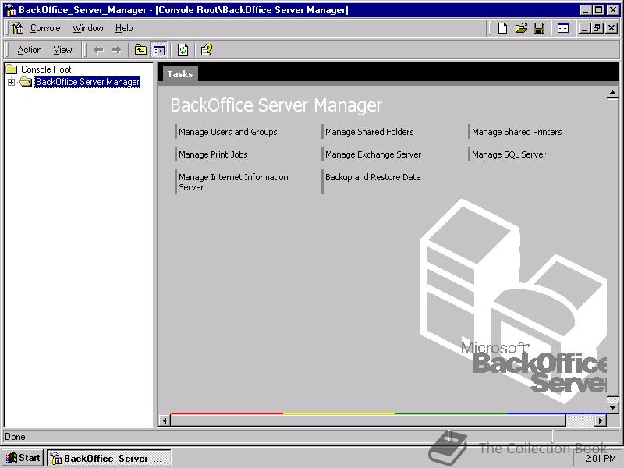Open the Help menu

tap(124, 28)
